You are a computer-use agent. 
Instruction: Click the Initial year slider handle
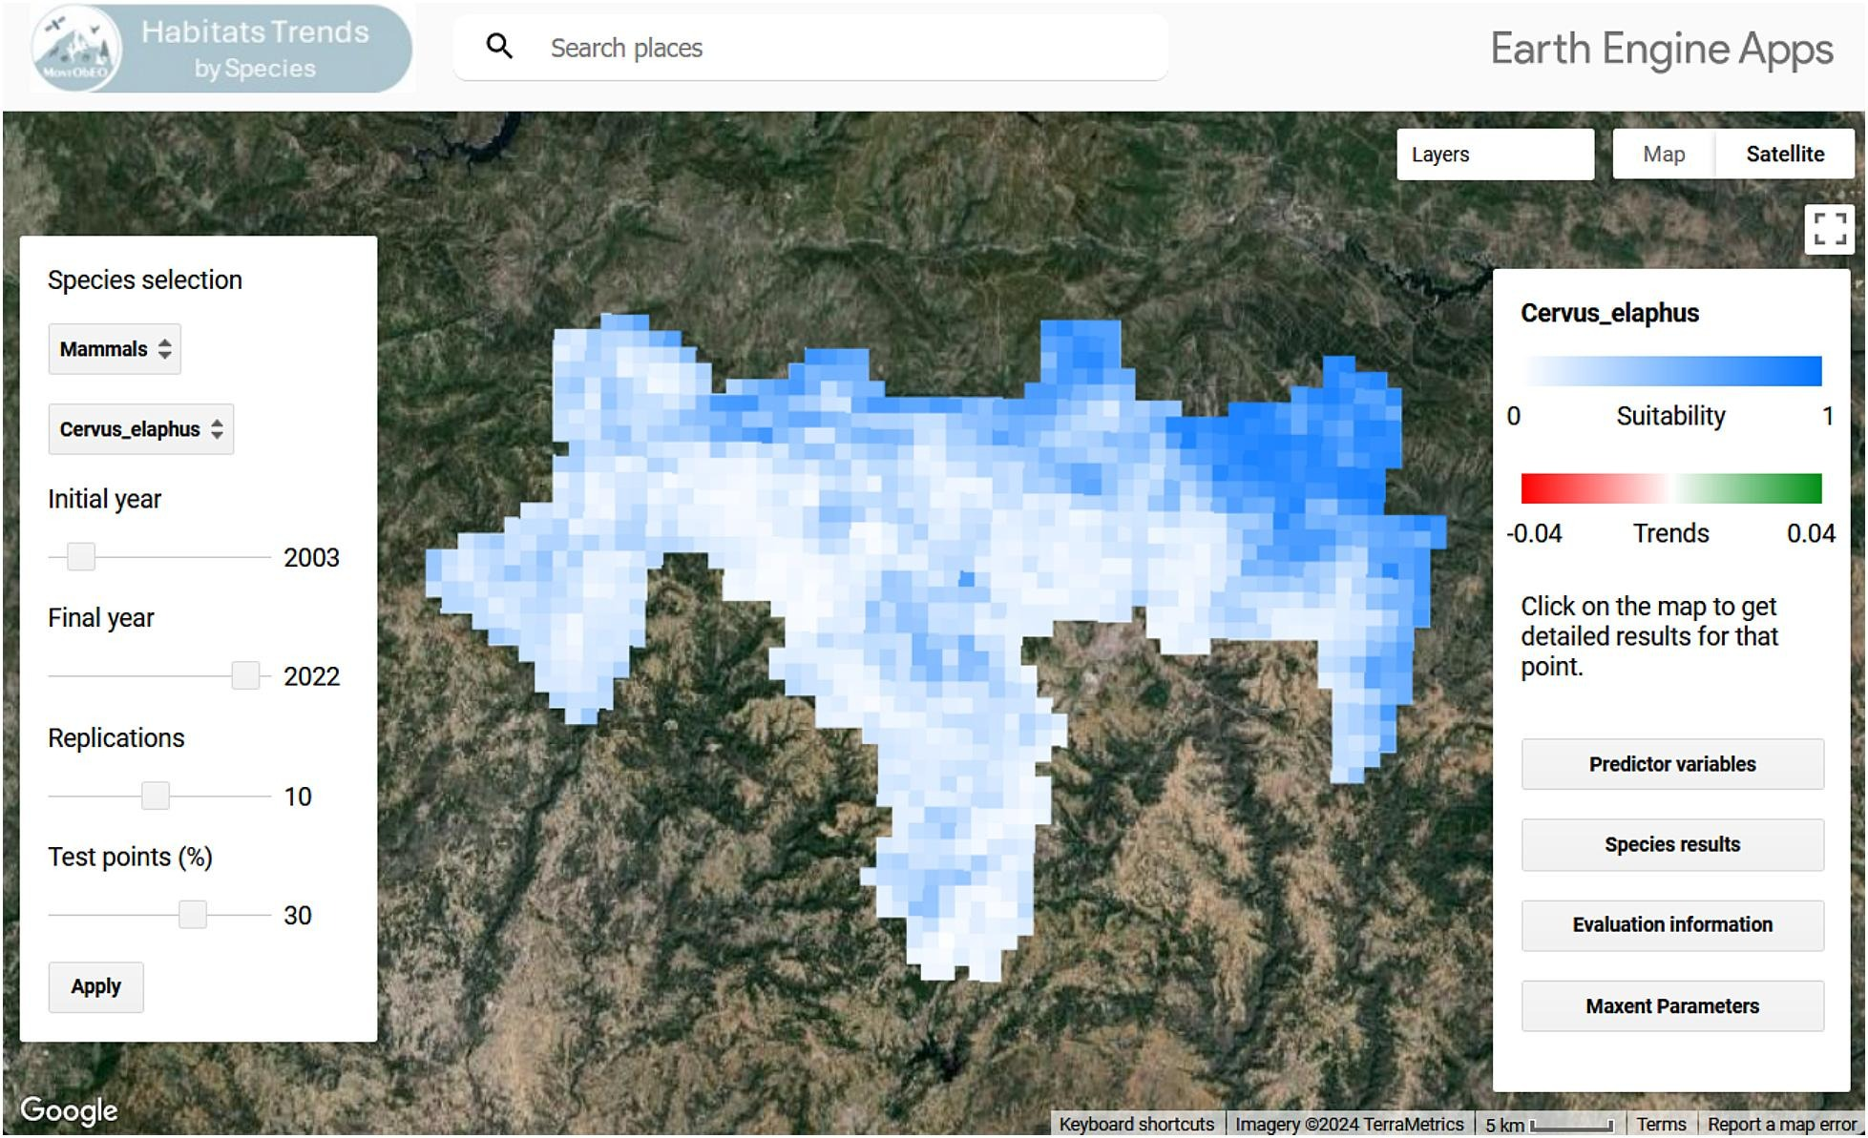[x=81, y=556]
